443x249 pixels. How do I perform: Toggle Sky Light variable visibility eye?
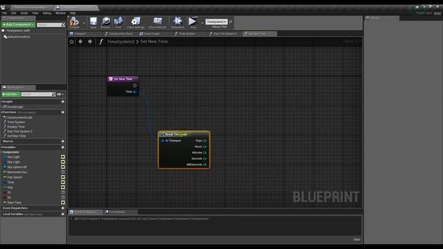[63, 162]
